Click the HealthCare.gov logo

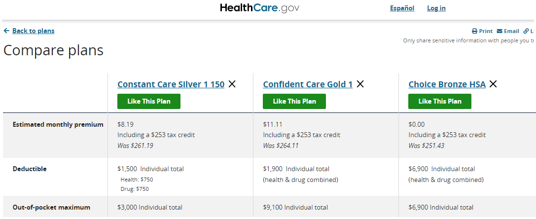click(x=259, y=8)
